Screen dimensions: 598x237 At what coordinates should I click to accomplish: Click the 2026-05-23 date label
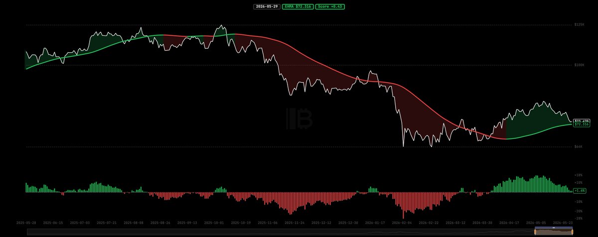(564, 223)
